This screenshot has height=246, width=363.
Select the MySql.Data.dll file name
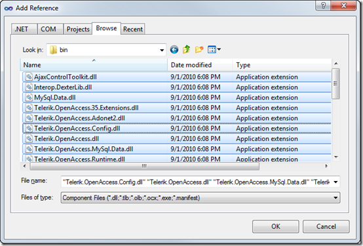tap(55, 97)
